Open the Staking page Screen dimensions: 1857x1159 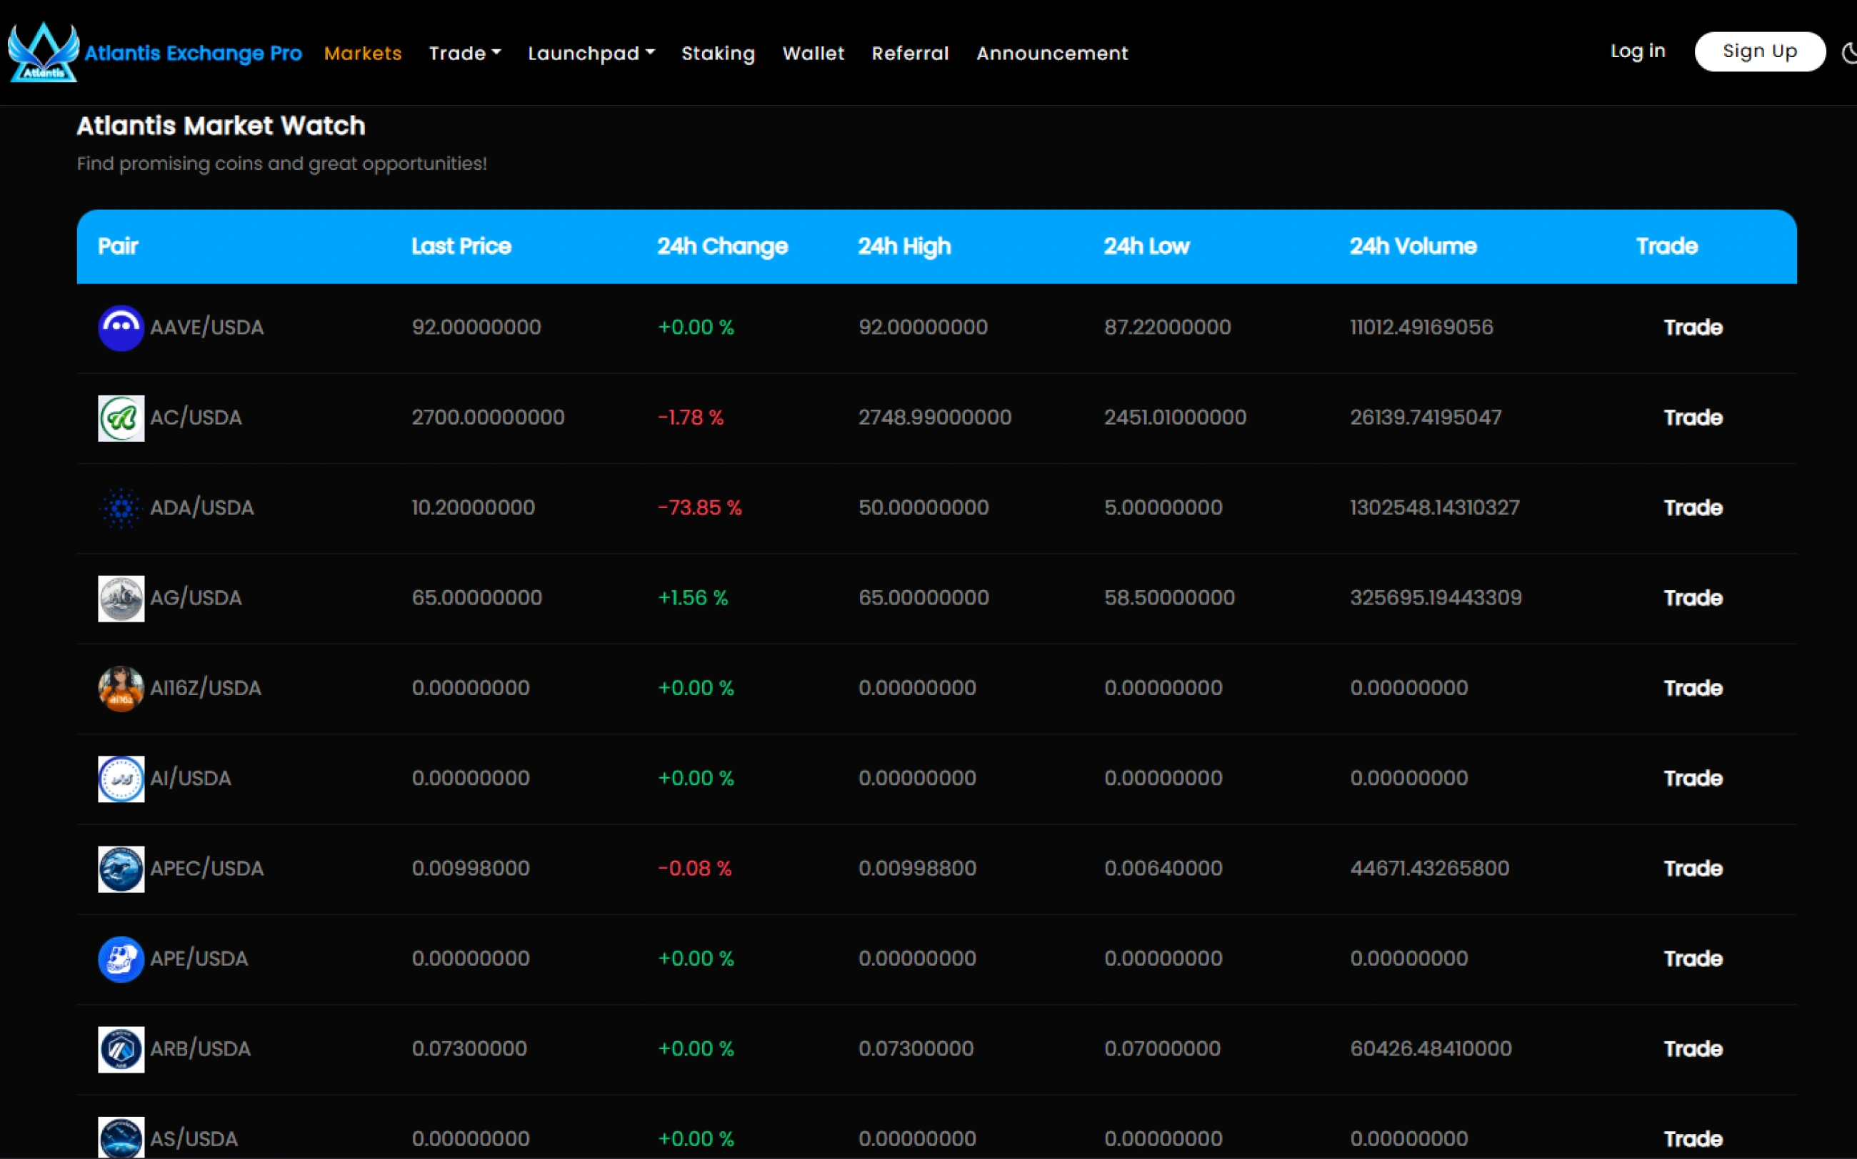coord(719,53)
